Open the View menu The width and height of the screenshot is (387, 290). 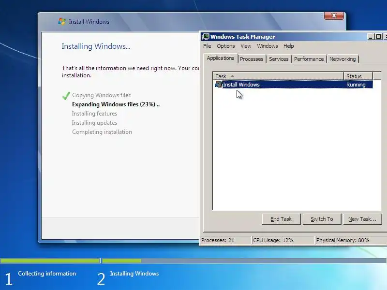[246, 46]
